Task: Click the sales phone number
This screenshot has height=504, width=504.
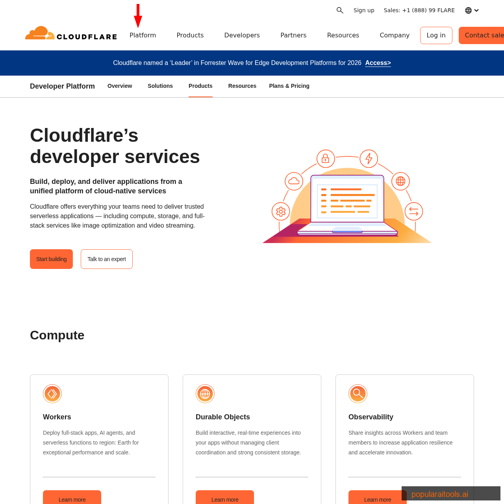Action: [x=419, y=9]
